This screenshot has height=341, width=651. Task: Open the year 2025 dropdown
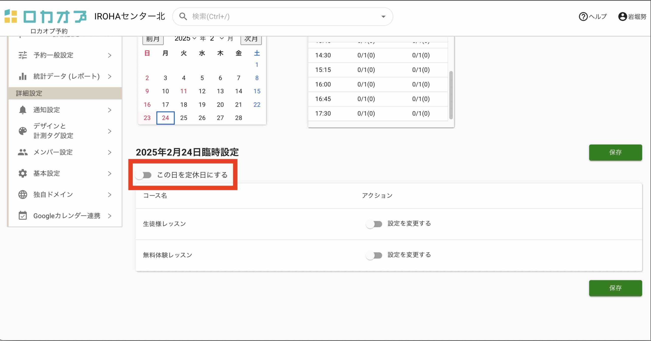point(185,39)
